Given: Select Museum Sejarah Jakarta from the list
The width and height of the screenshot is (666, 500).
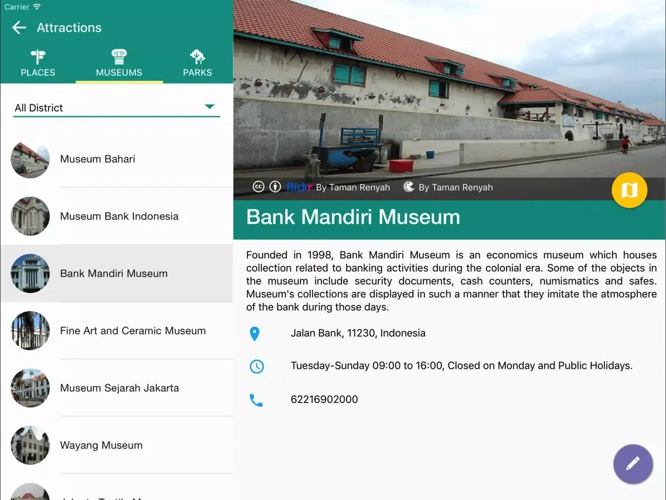Looking at the screenshot, I should click(x=117, y=388).
